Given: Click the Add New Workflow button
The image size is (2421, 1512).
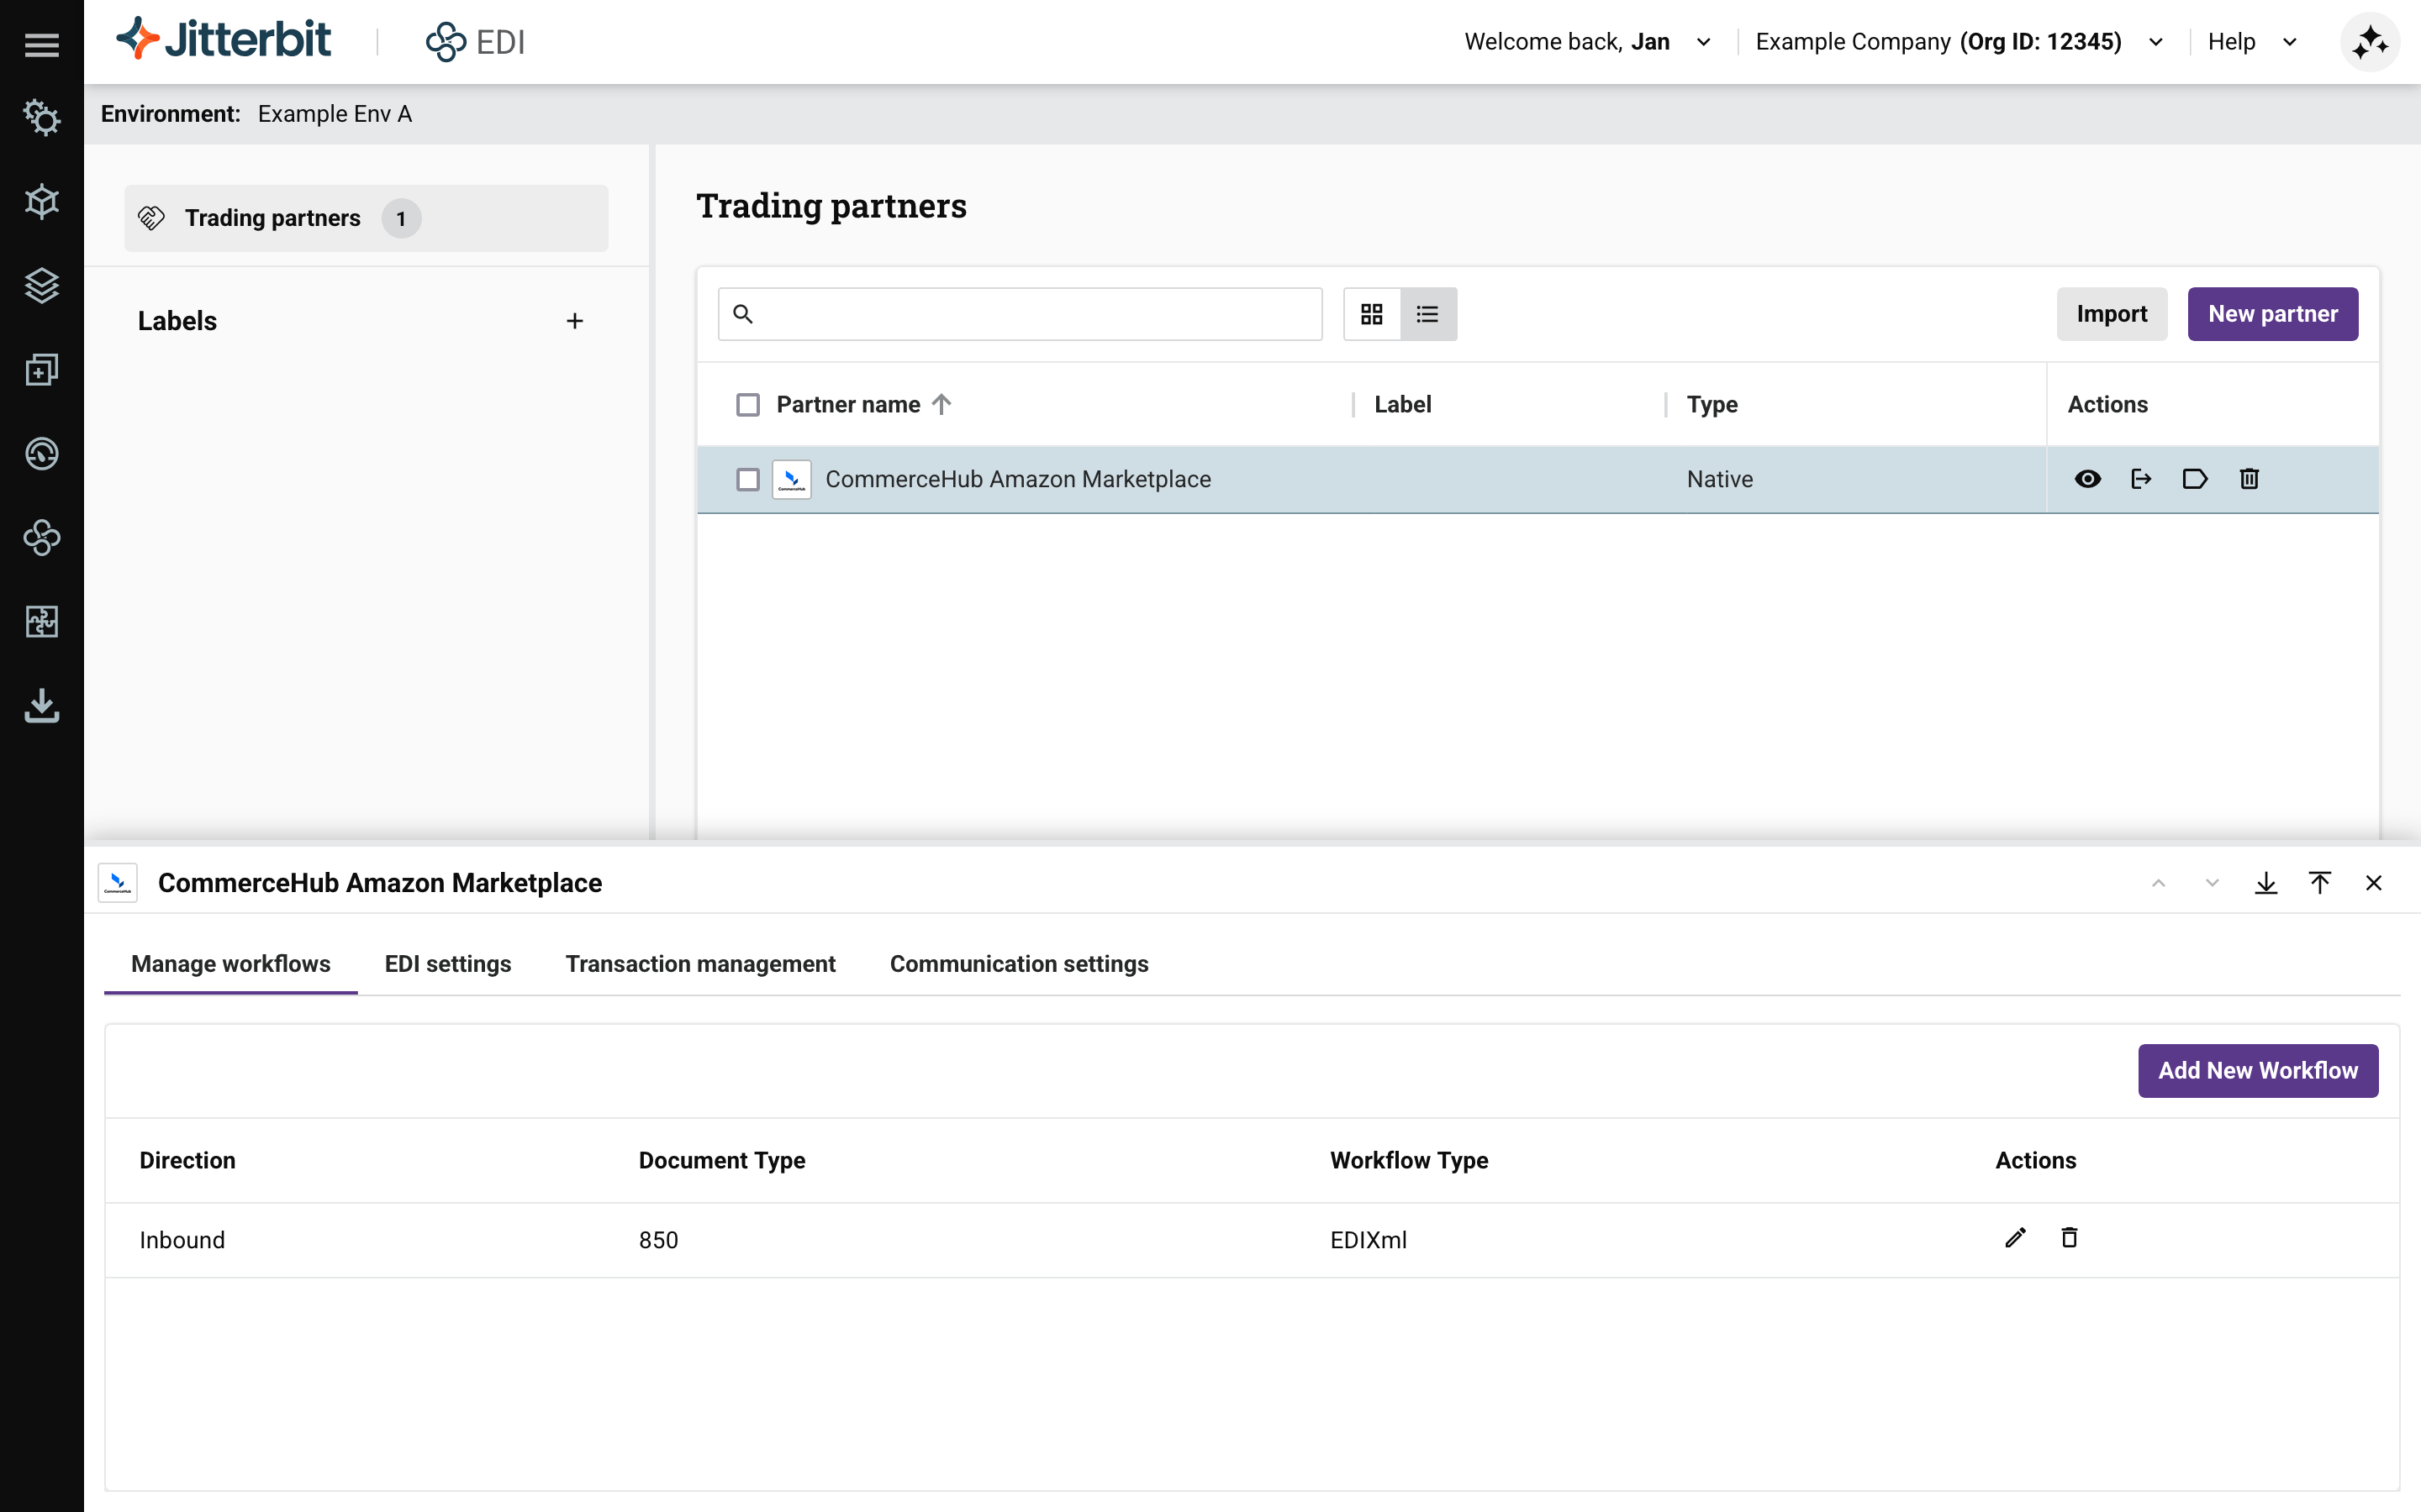Looking at the screenshot, I should (x=2258, y=1070).
